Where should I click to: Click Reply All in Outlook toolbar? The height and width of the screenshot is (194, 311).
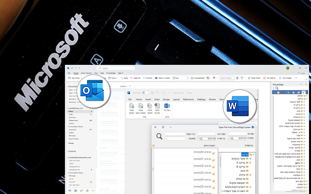[x=135, y=77]
